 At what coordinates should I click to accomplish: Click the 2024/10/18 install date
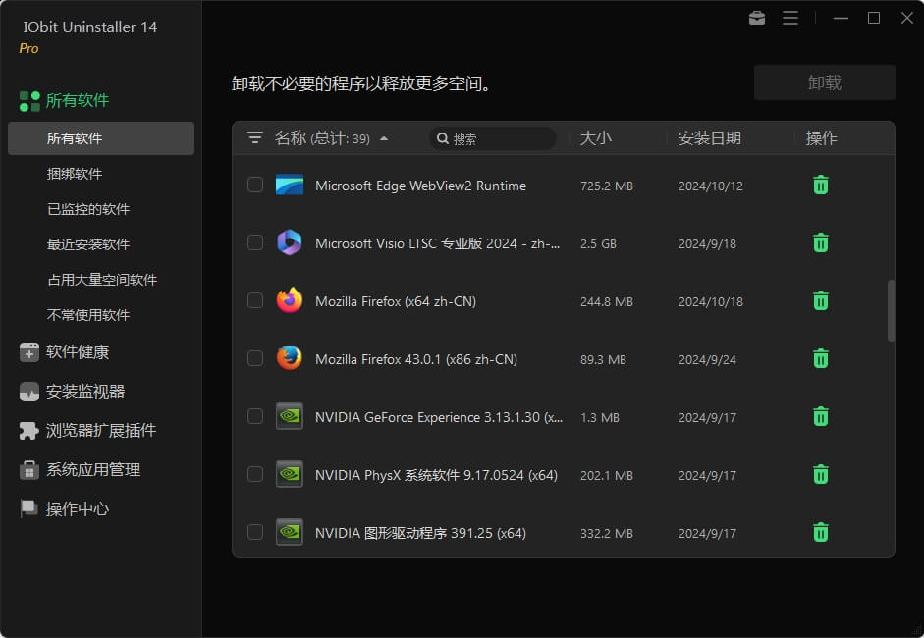tap(711, 301)
